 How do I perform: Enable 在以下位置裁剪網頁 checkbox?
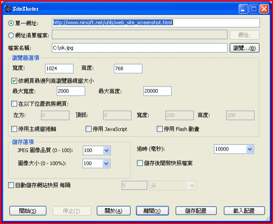(x=14, y=104)
